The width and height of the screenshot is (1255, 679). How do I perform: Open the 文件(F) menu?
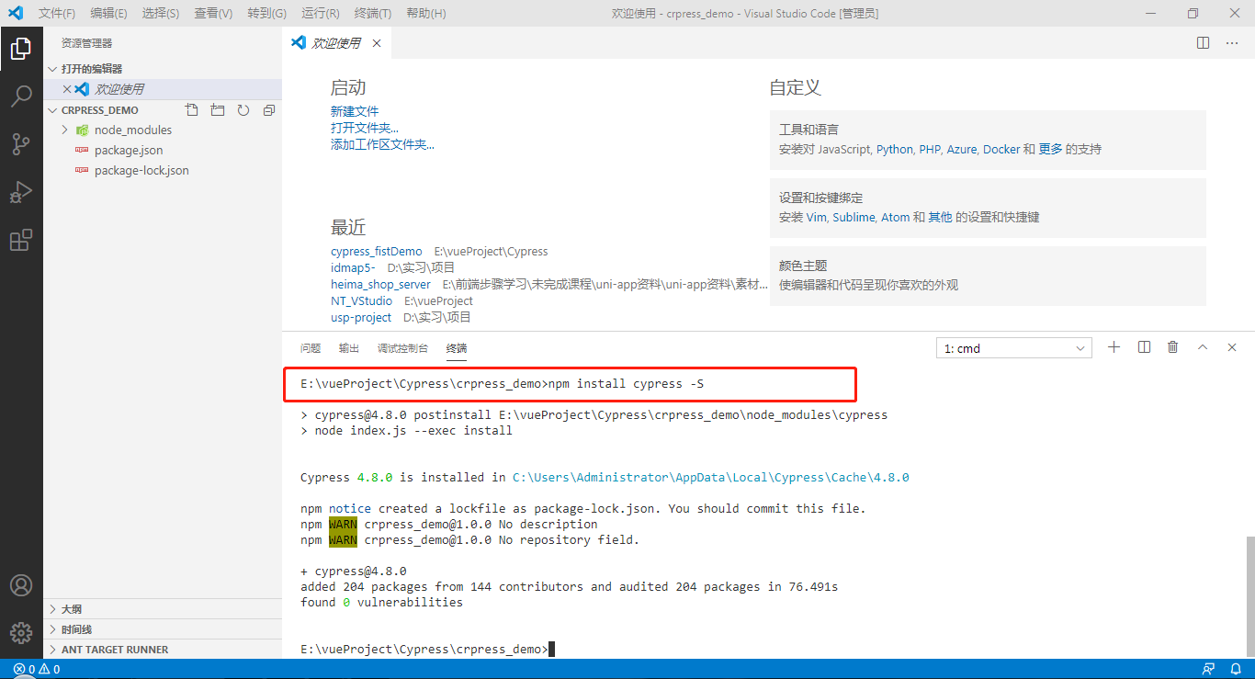(x=57, y=14)
